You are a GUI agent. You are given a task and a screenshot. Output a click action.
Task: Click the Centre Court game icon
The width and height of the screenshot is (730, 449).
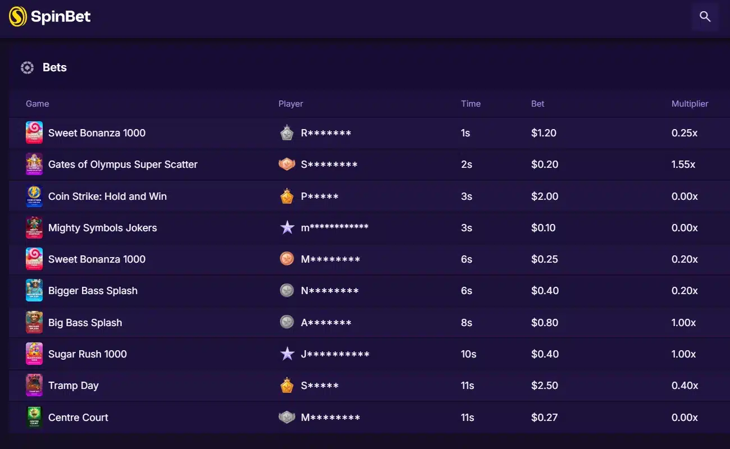[x=34, y=418]
